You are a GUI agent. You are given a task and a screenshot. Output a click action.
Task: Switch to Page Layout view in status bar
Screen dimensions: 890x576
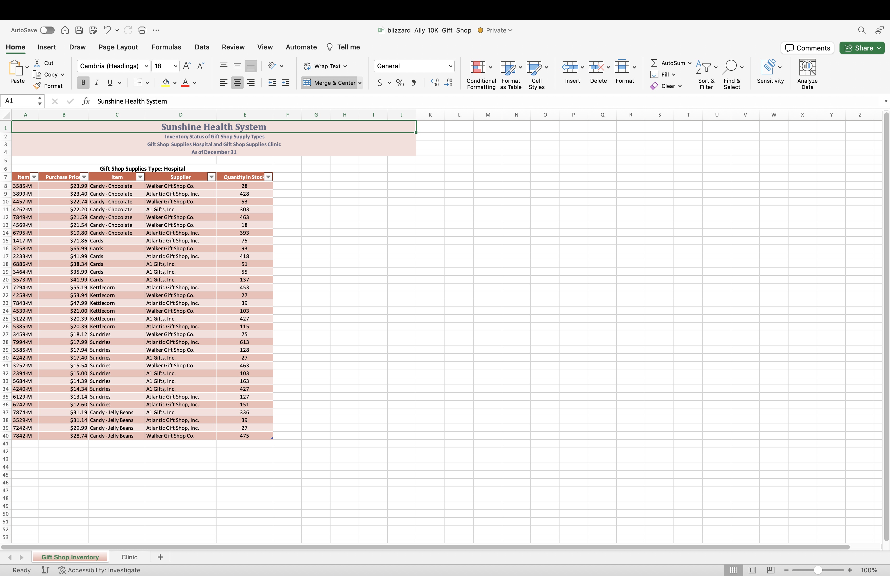point(752,570)
